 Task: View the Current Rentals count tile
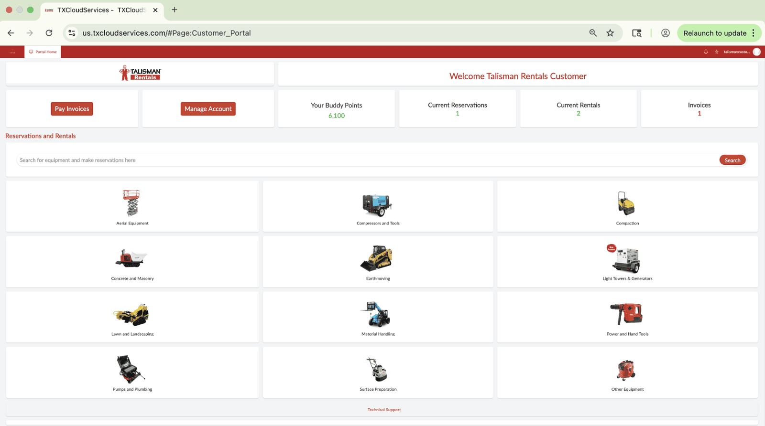point(578,109)
